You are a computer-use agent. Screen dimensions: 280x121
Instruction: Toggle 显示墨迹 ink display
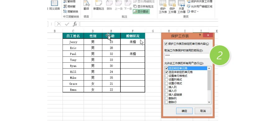click(x=141, y=11)
